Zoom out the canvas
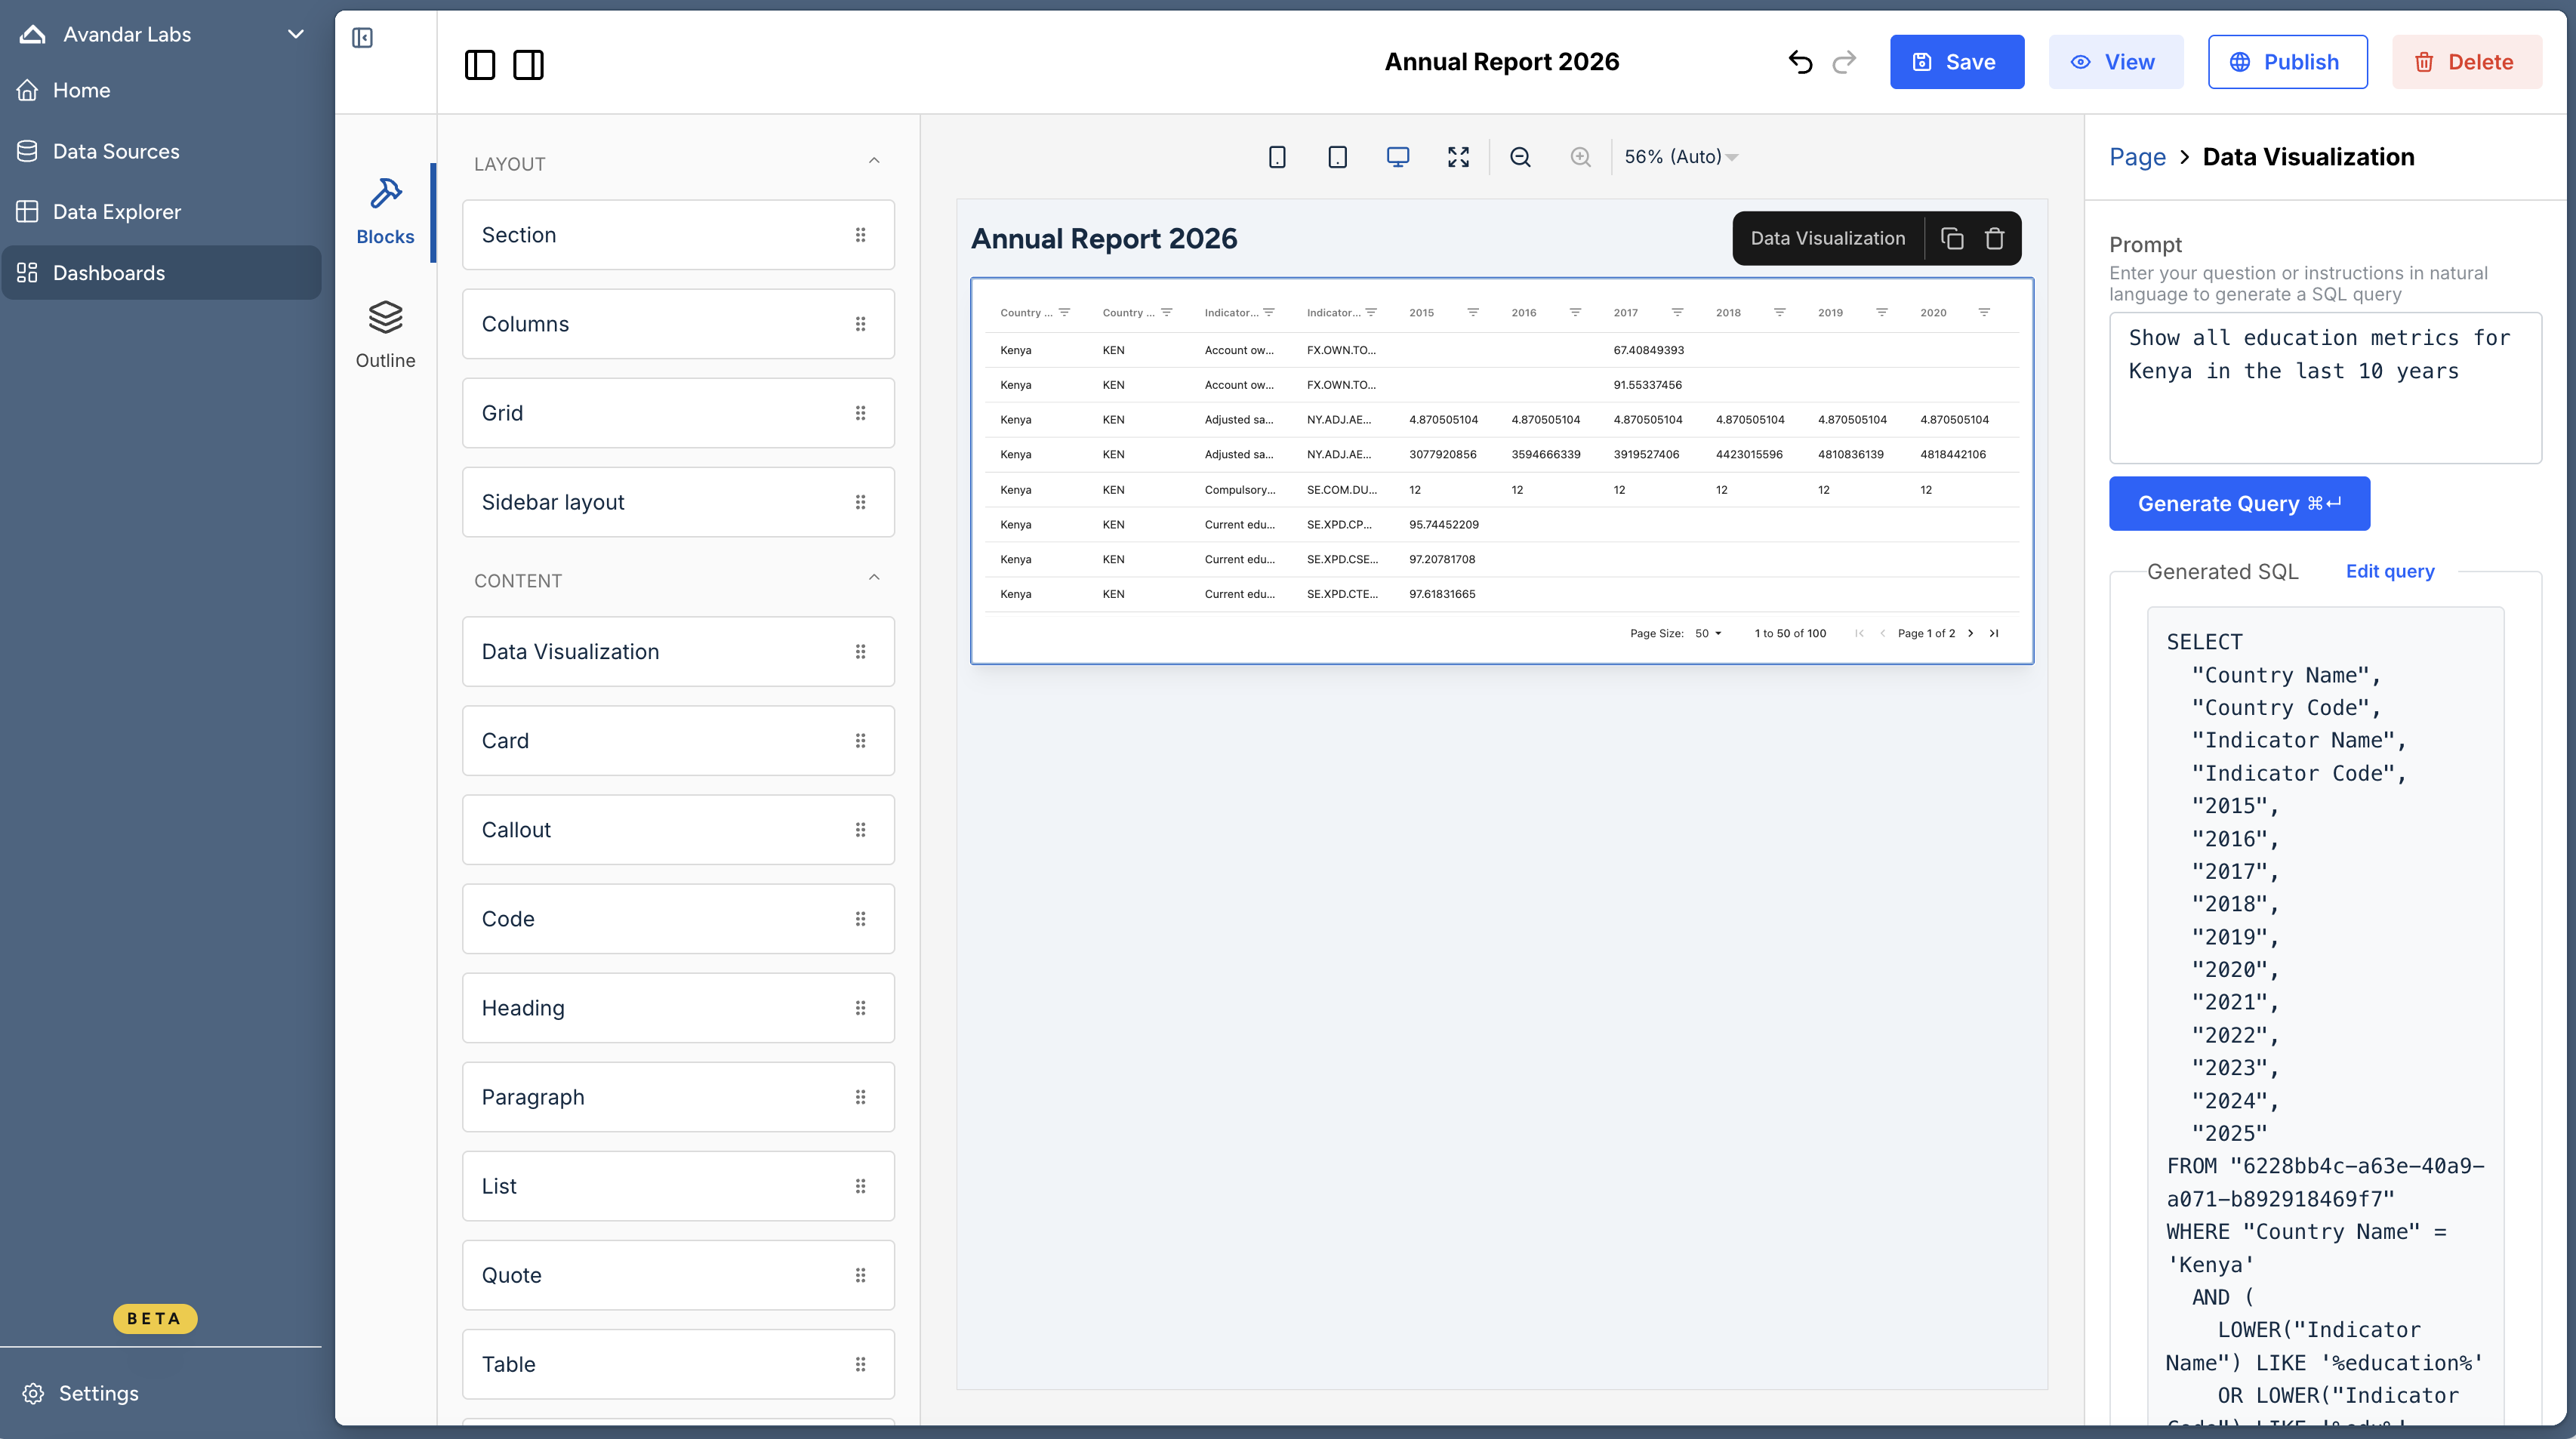Viewport: 2576px width, 1439px height. (x=1520, y=157)
